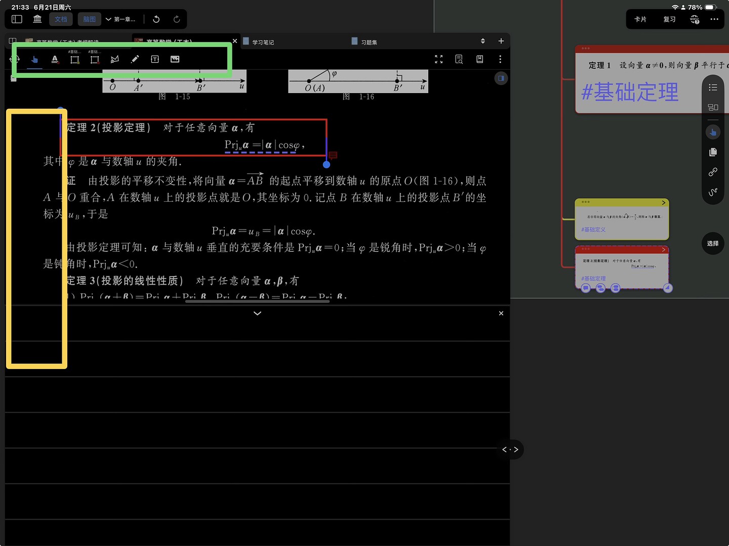Click third group icon under 定理2 card
The image size is (729, 546).
(615, 288)
